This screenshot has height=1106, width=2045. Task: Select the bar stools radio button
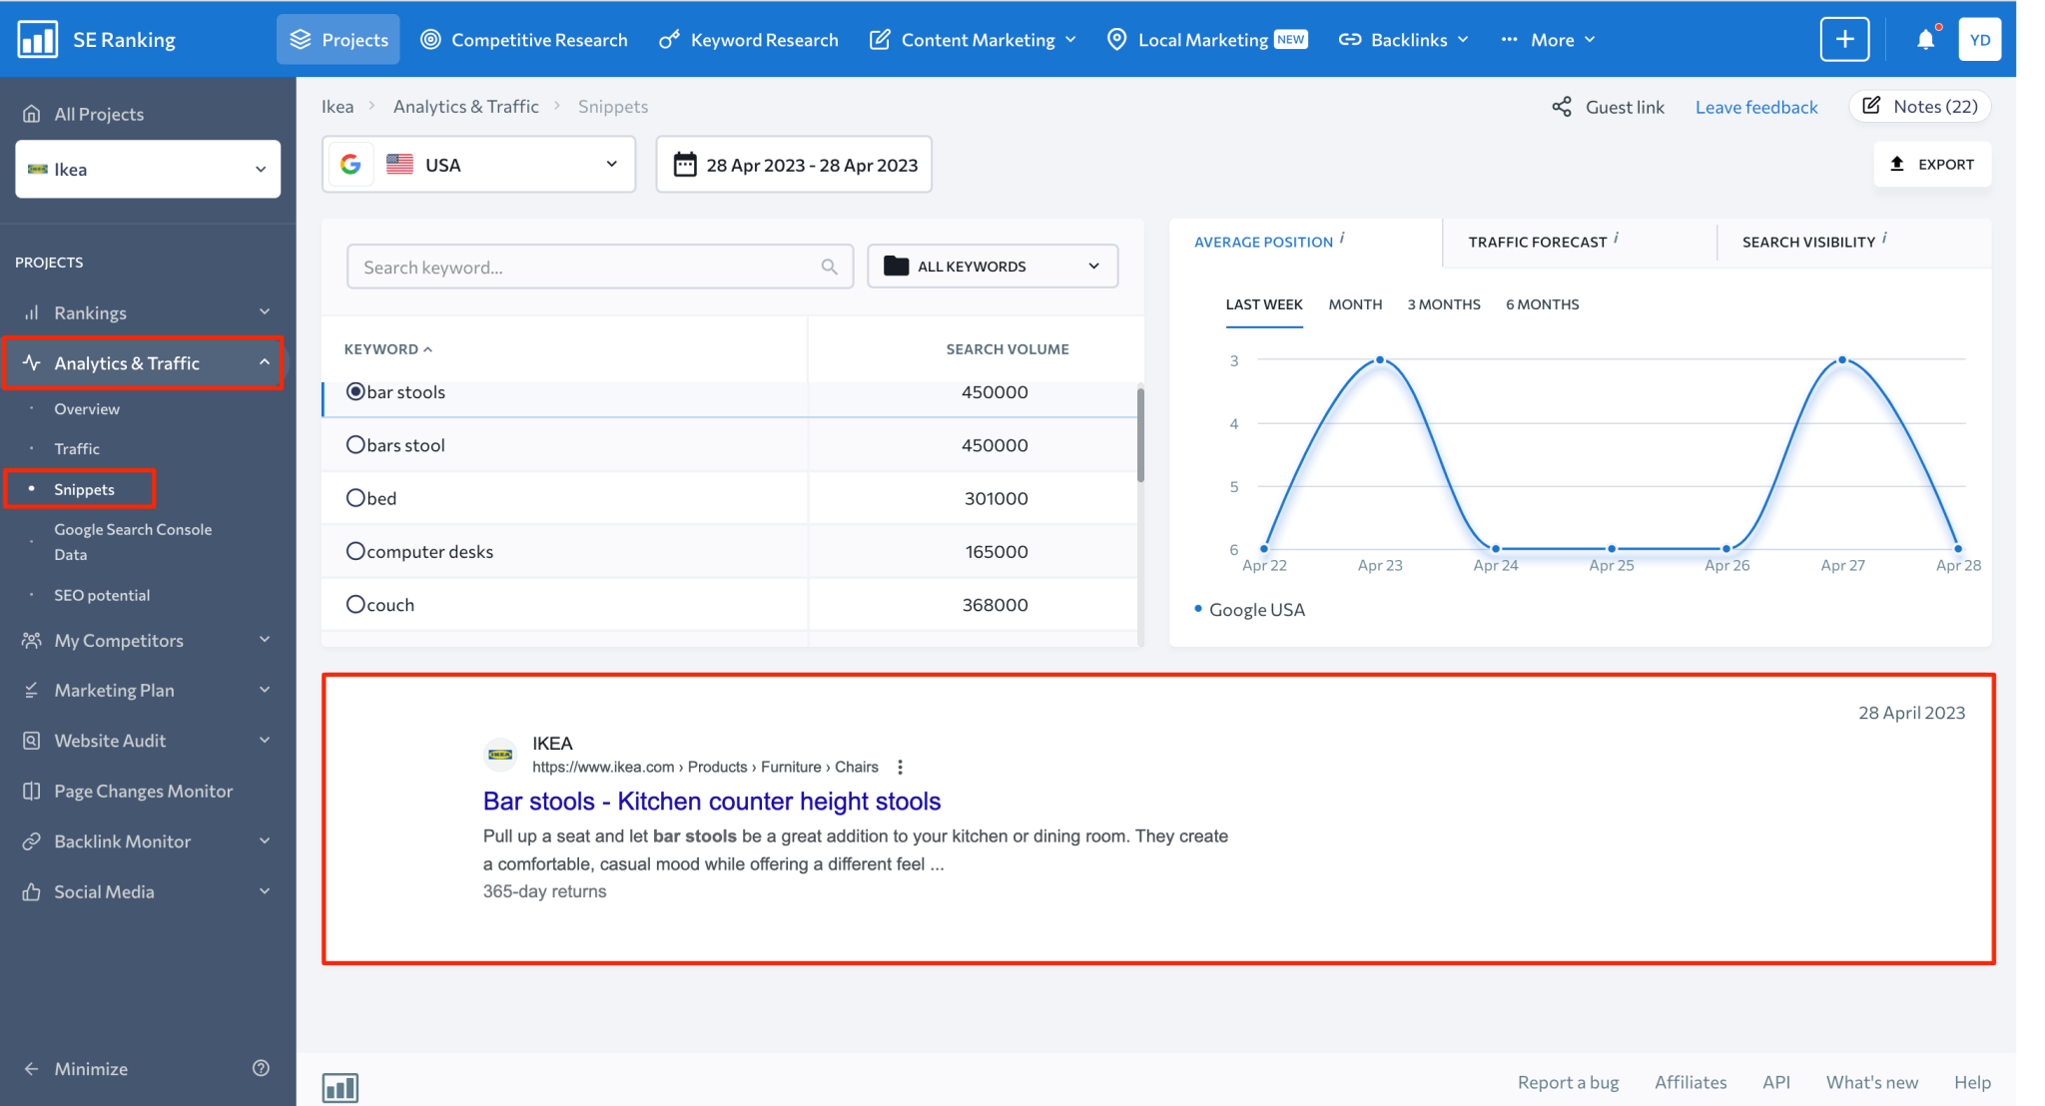tap(356, 391)
